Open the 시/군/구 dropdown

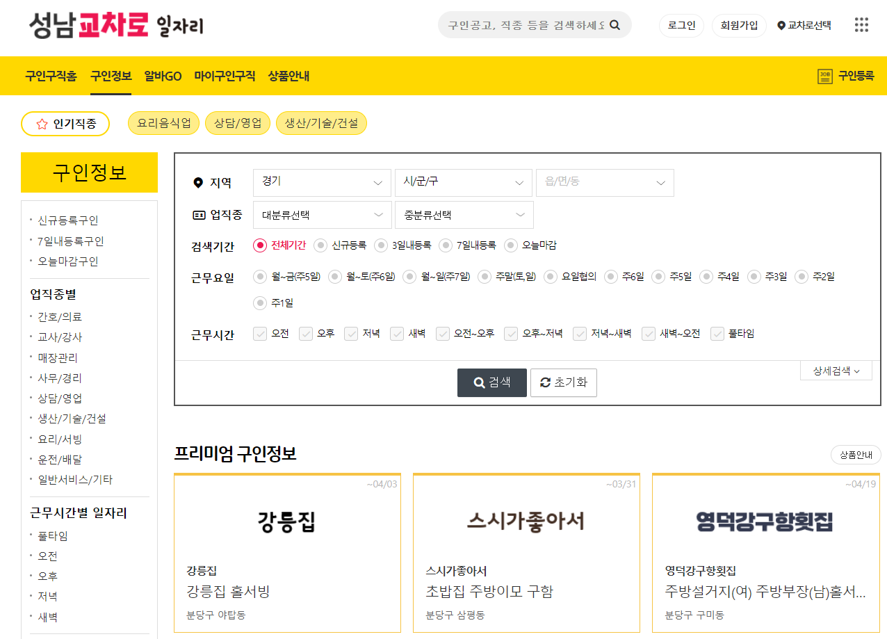click(464, 183)
